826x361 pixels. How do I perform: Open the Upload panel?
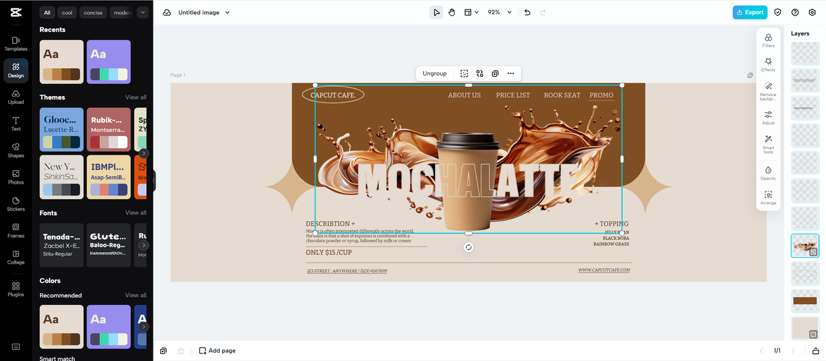pyautogui.click(x=15, y=97)
